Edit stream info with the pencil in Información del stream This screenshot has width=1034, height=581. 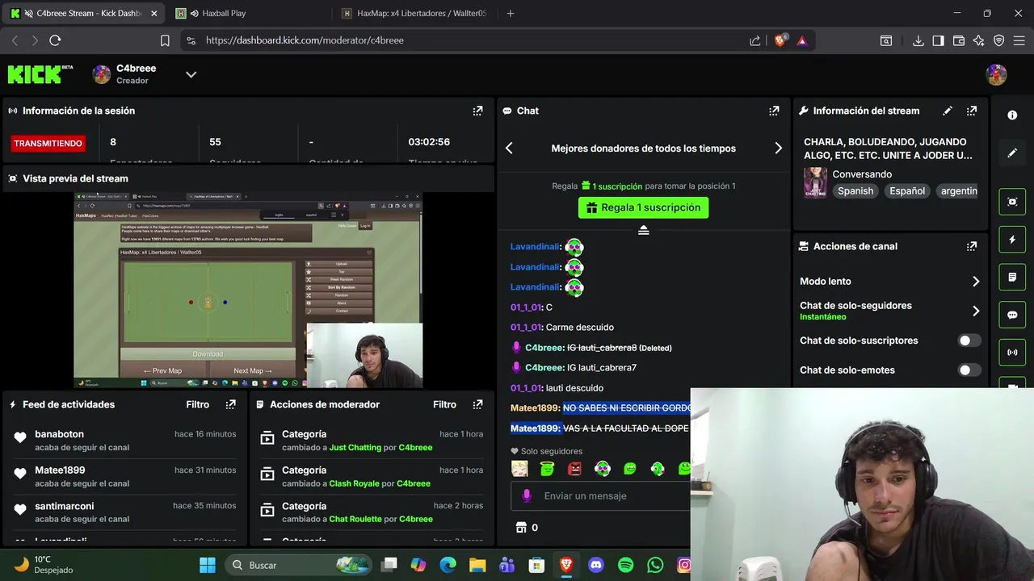click(948, 111)
